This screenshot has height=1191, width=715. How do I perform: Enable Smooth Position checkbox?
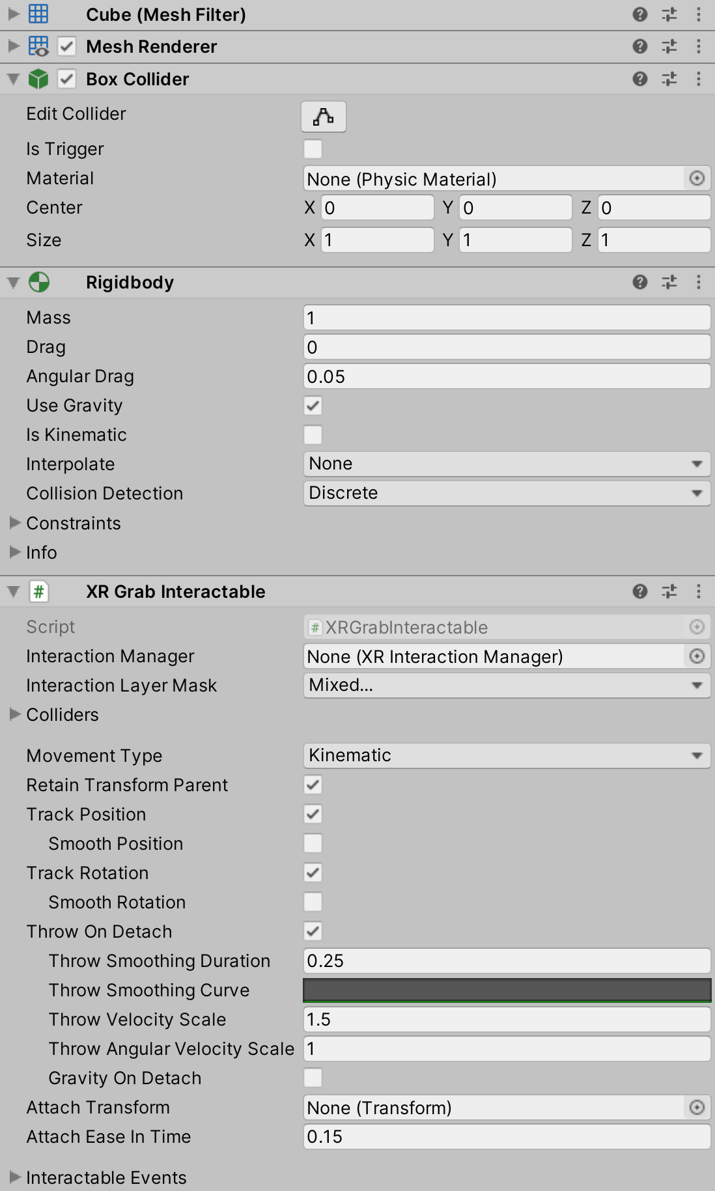[x=313, y=843]
